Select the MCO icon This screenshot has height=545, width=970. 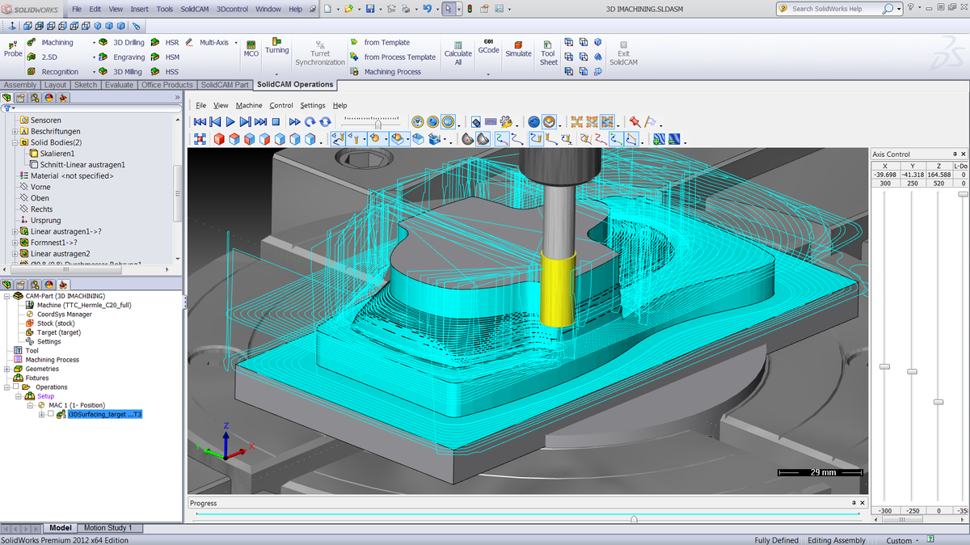click(251, 48)
